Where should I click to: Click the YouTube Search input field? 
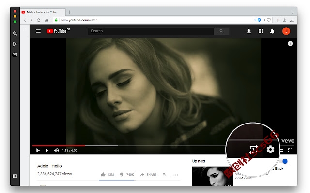coord(151,31)
